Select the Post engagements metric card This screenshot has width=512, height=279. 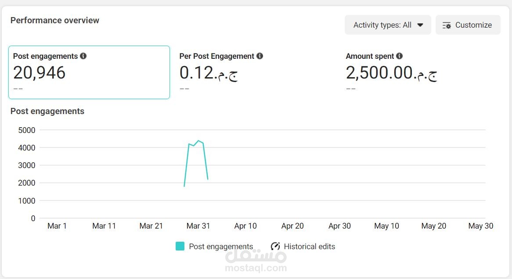coord(89,72)
